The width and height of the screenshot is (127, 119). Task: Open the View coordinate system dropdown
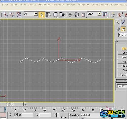pyautogui.click(x=94, y=14)
